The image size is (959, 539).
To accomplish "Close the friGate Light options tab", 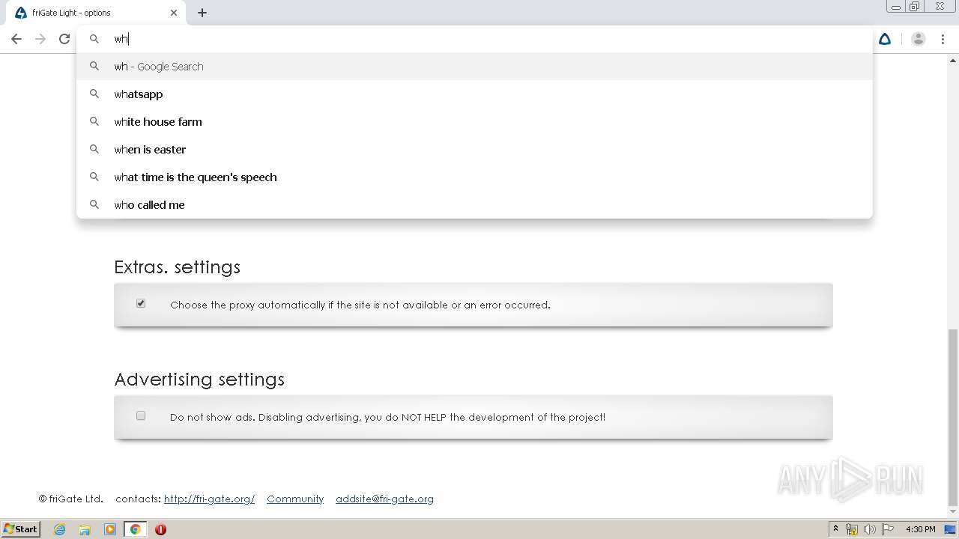I will (x=174, y=13).
